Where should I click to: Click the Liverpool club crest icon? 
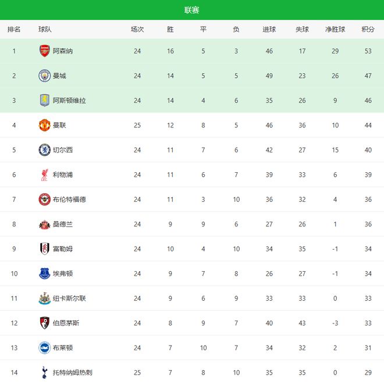(45, 175)
